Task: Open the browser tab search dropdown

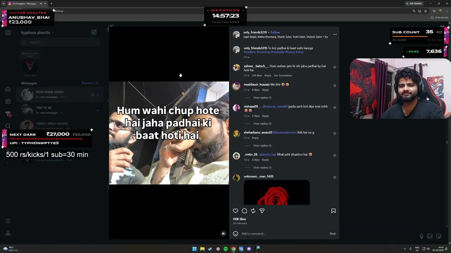Action: pyautogui.click(x=4, y=4)
